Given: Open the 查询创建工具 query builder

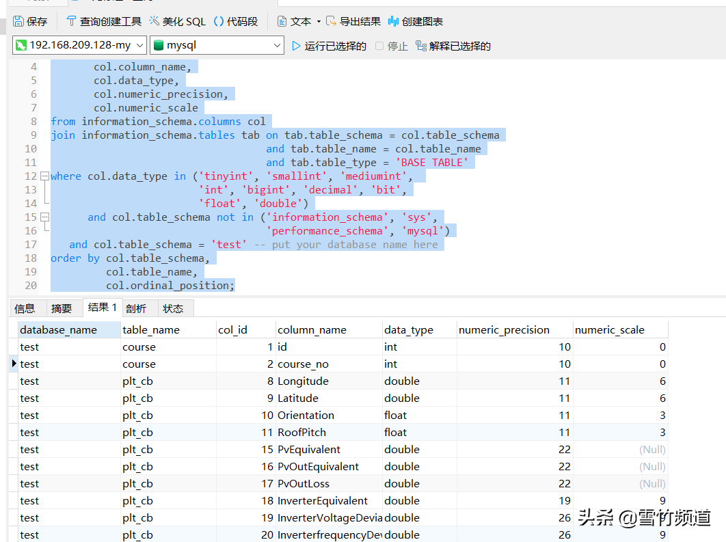Looking at the screenshot, I should click(104, 21).
